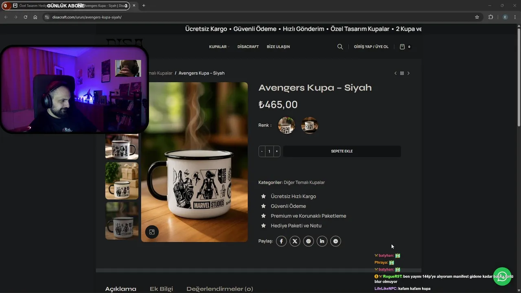Click the ₺465,00 price text
Screen dimensions: 521x293
click(x=278, y=105)
